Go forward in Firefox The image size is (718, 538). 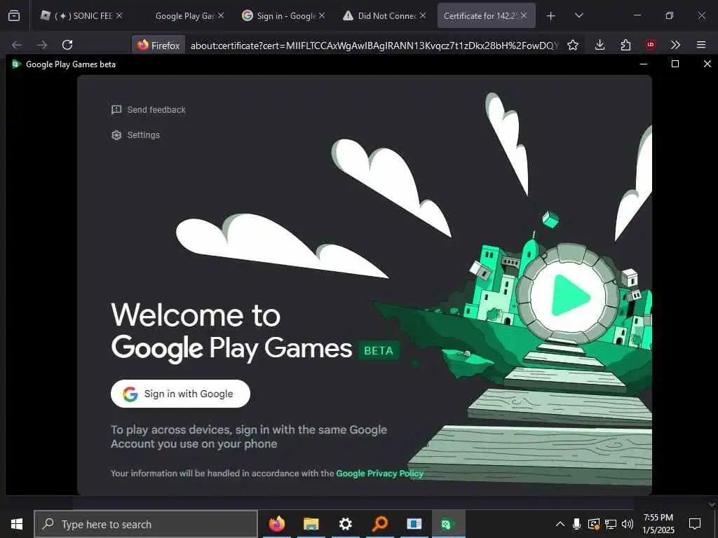click(x=42, y=45)
